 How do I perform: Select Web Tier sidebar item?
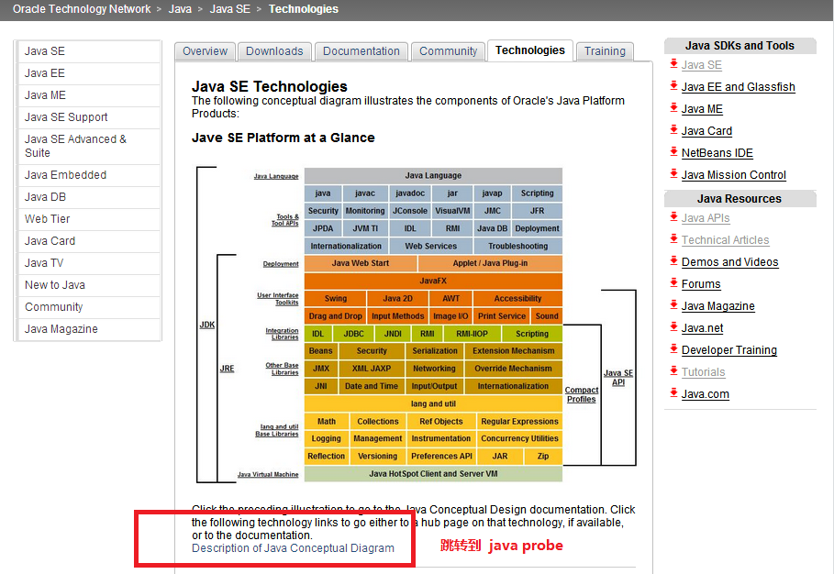click(89, 219)
